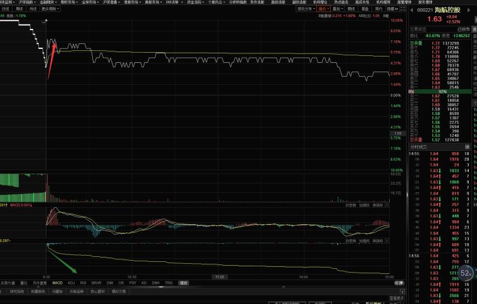Open the 更多周期 period dropdown
Viewport: 477px width, 304px height.
[x=50, y=9]
